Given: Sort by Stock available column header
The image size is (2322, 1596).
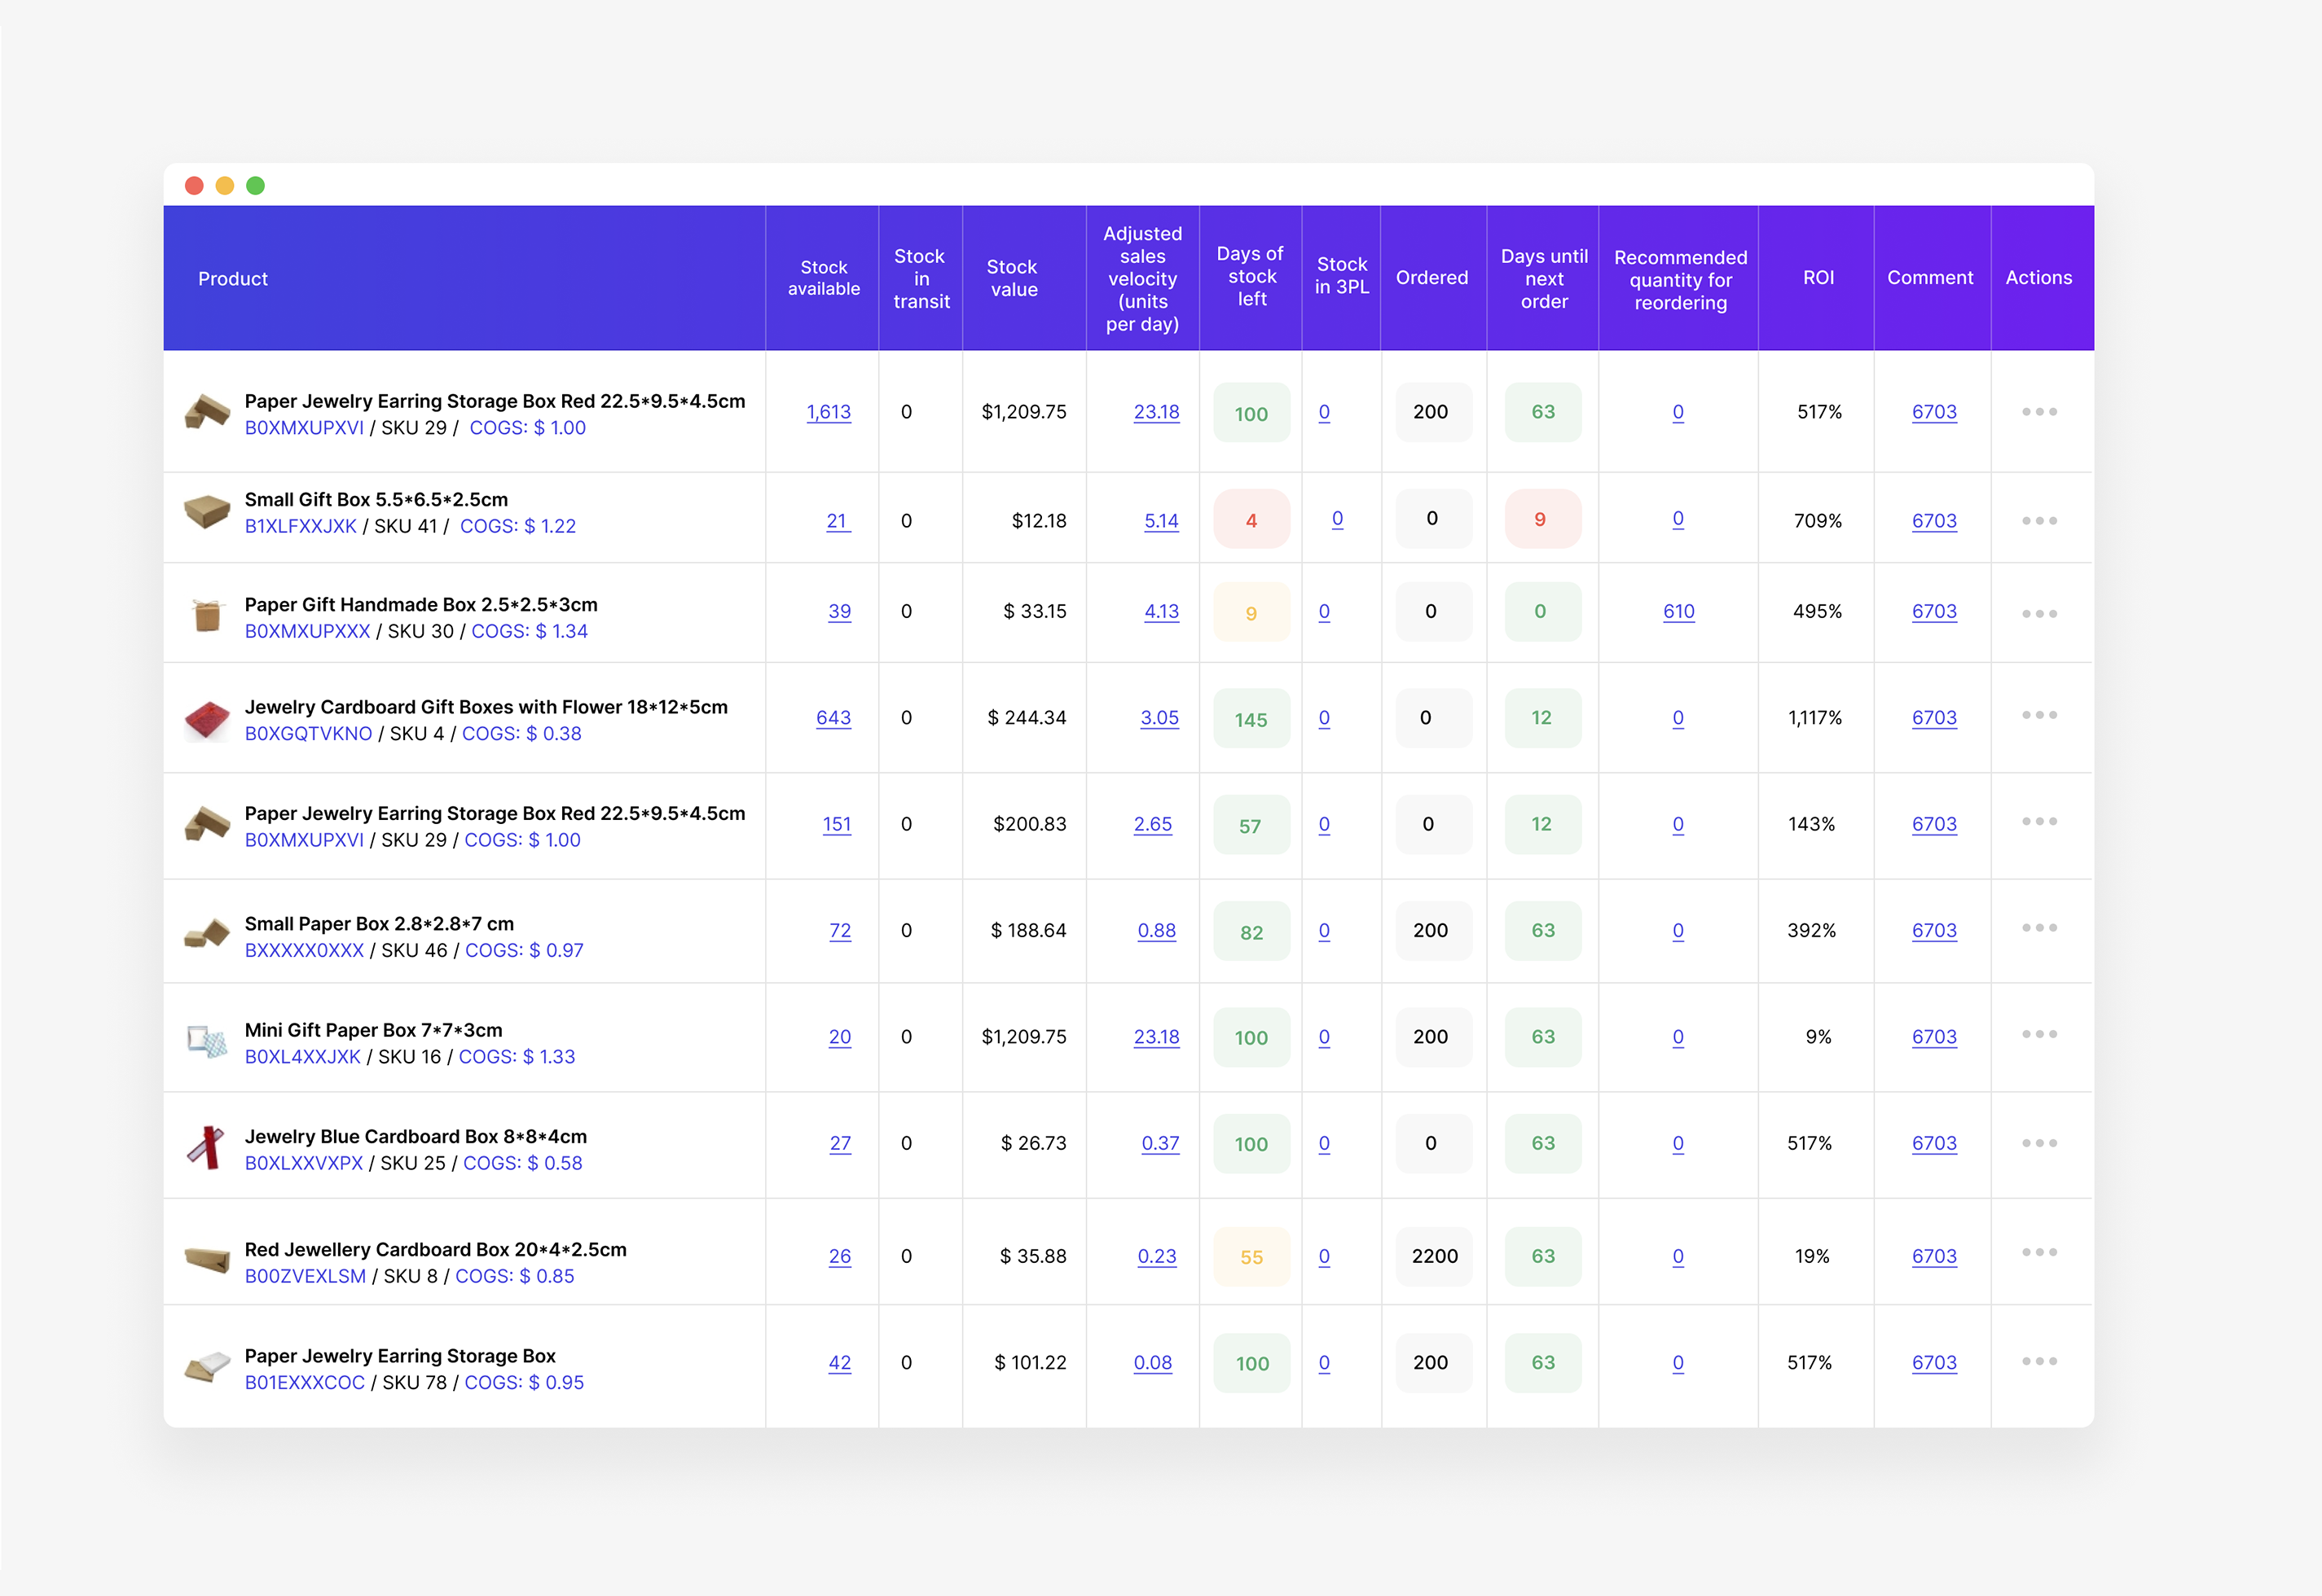Looking at the screenshot, I should coord(824,278).
